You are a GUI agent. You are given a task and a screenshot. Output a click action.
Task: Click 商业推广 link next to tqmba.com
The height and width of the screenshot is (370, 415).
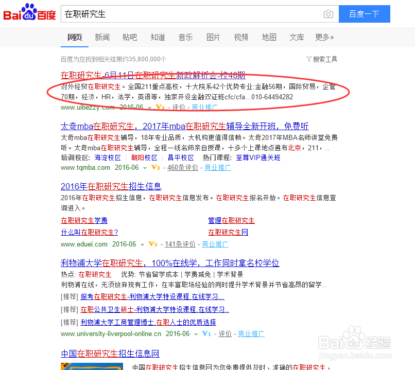pyautogui.click(x=218, y=167)
